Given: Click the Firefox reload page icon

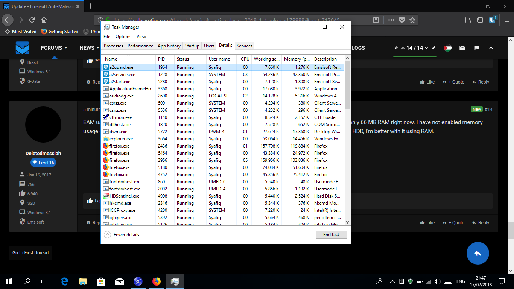Looking at the screenshot, I should pos(32,20).
